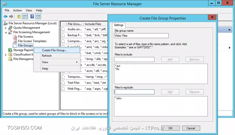235x135 pixels.
Task: Click Add button beside Files to include
Action: point(170,60)
